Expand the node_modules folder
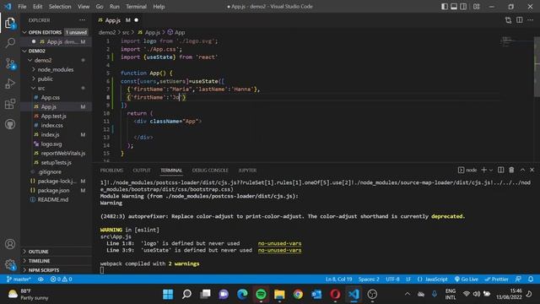540x304 pixels. (57, 69)
